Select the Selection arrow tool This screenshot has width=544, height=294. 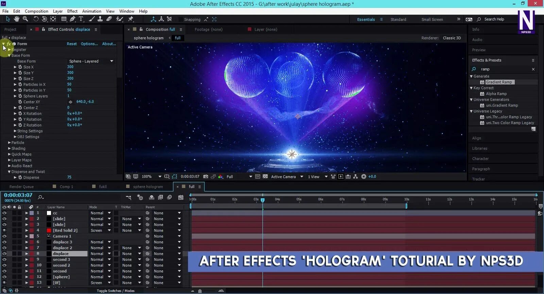(x=8, y=19)
